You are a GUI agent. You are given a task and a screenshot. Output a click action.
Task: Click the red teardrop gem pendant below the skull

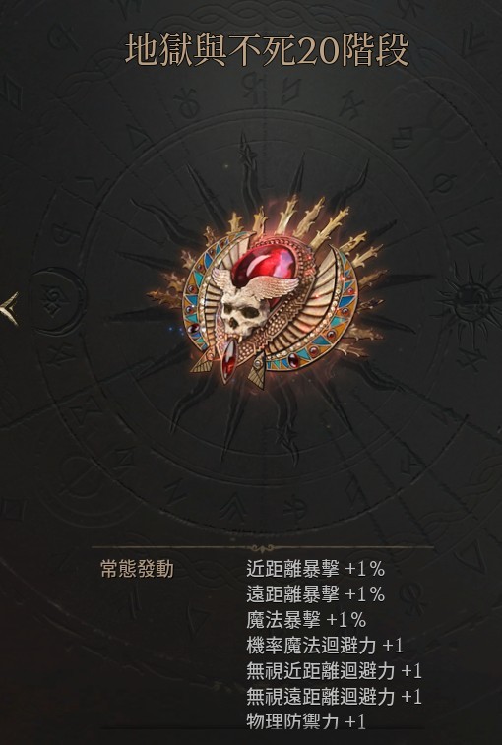227,361
